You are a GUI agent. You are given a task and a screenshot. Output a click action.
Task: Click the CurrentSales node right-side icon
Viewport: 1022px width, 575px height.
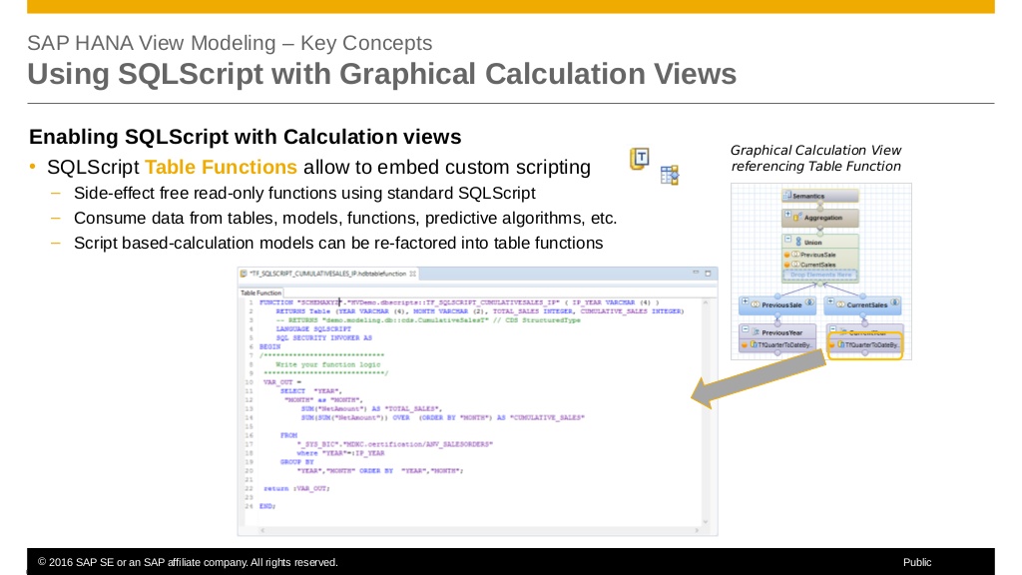[895, 302]
